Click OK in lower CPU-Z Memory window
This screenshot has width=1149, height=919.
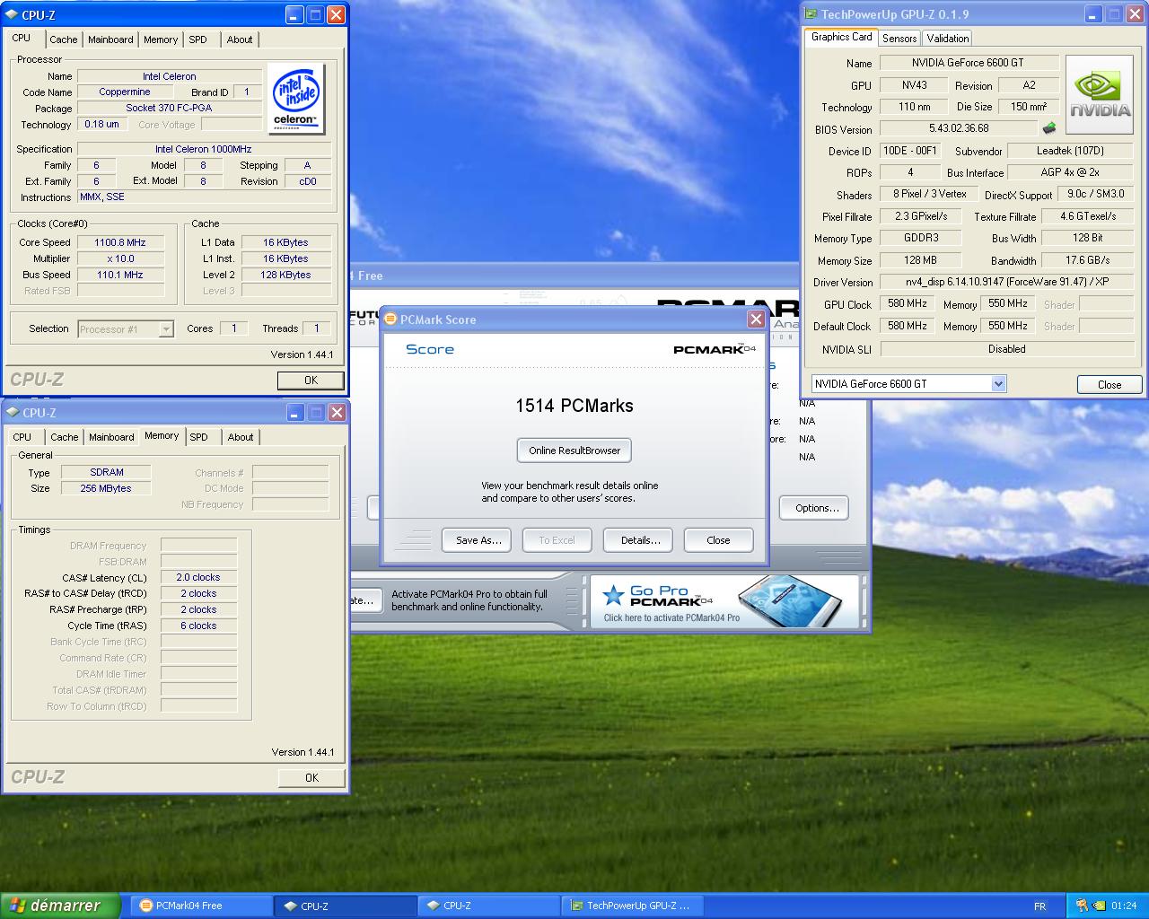(x=311, y=778)
